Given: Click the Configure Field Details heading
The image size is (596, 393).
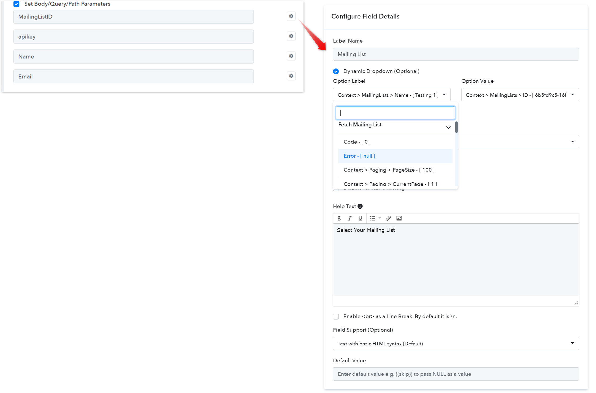Looking at the screenshot, I should click(365, 16).
